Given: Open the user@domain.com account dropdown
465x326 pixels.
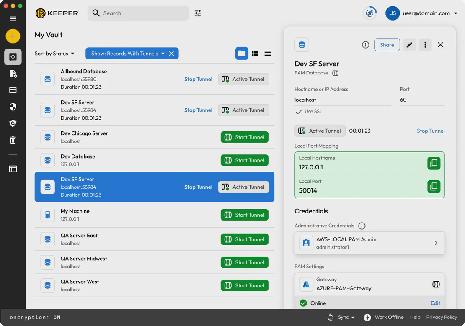Looking at the screenshot, I should click(x=421, y=13).
